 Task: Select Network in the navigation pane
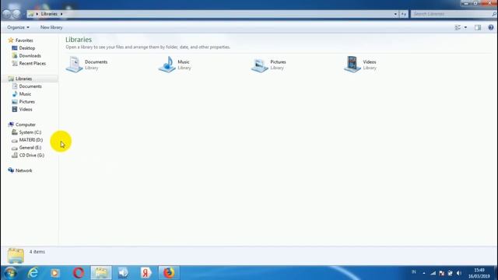coord(24,170)
